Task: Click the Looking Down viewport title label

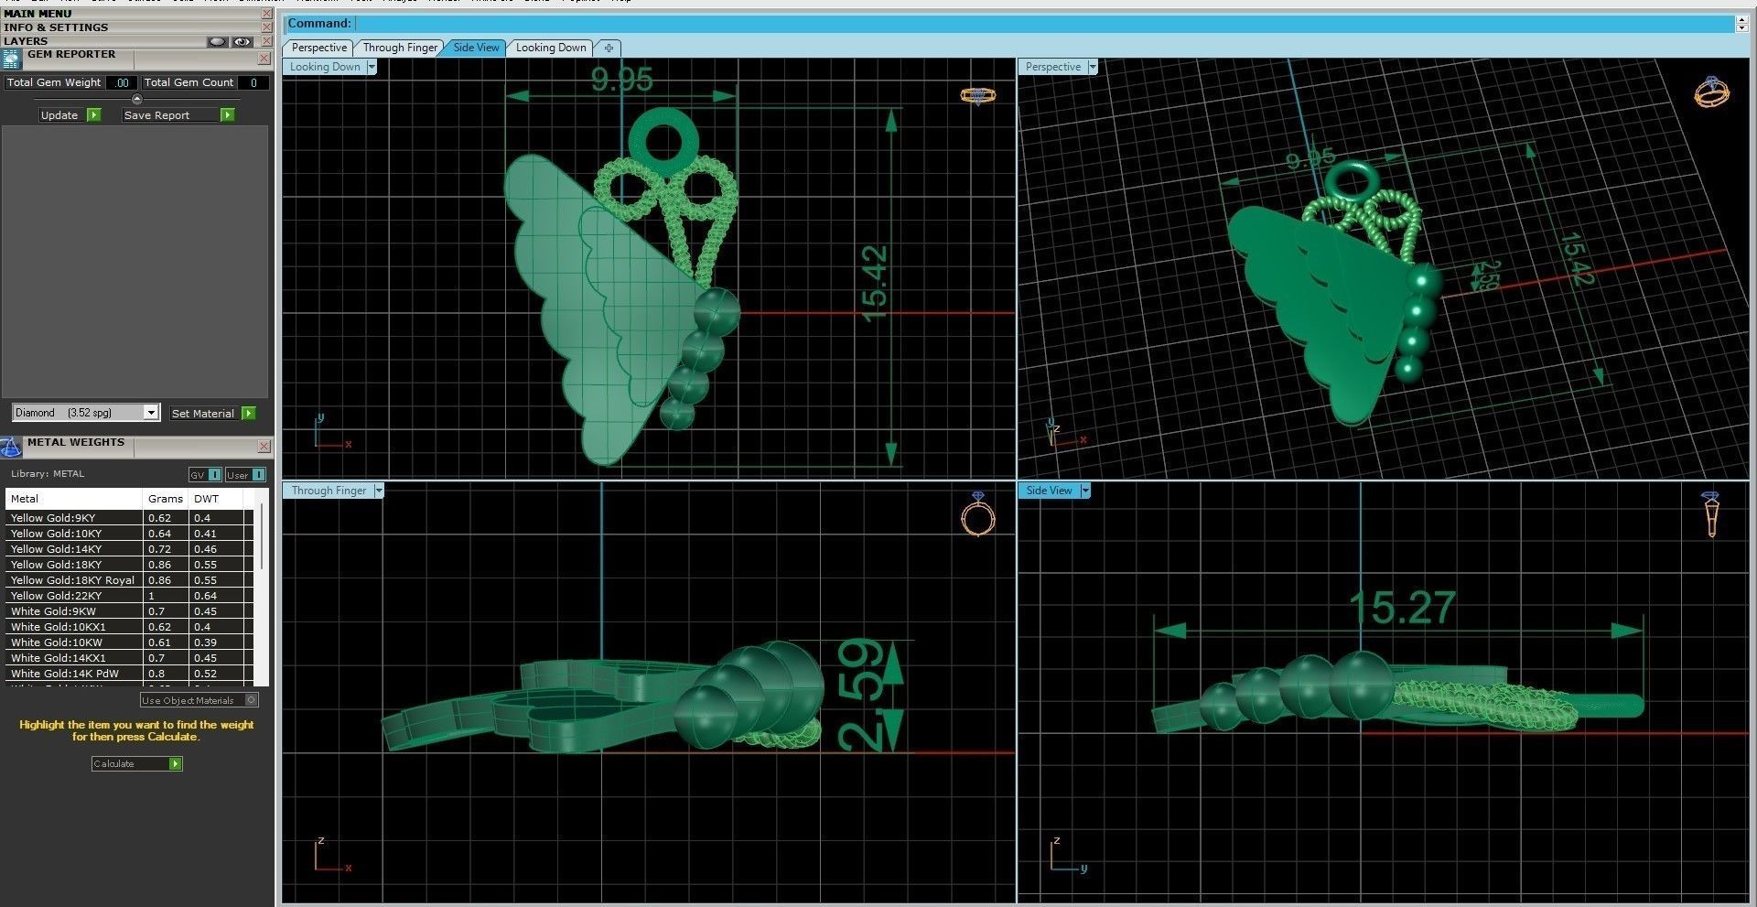Action: (x=325, y=67)
